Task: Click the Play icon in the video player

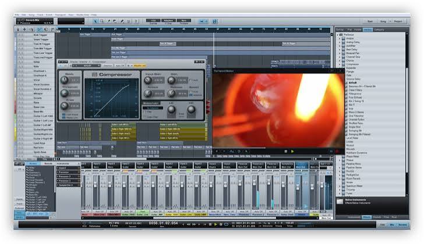Action: [x=292, y=152]
